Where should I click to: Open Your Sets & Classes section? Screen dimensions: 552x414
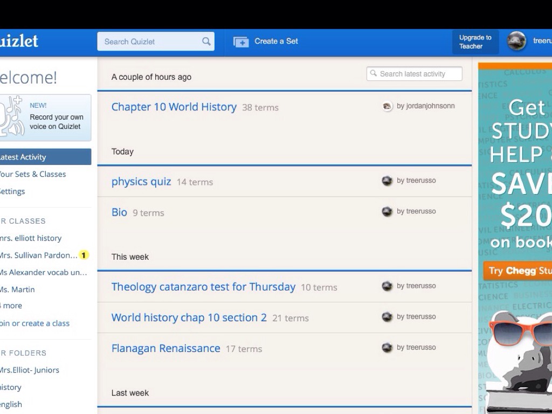pyautogui.click(x=32, y=174)
